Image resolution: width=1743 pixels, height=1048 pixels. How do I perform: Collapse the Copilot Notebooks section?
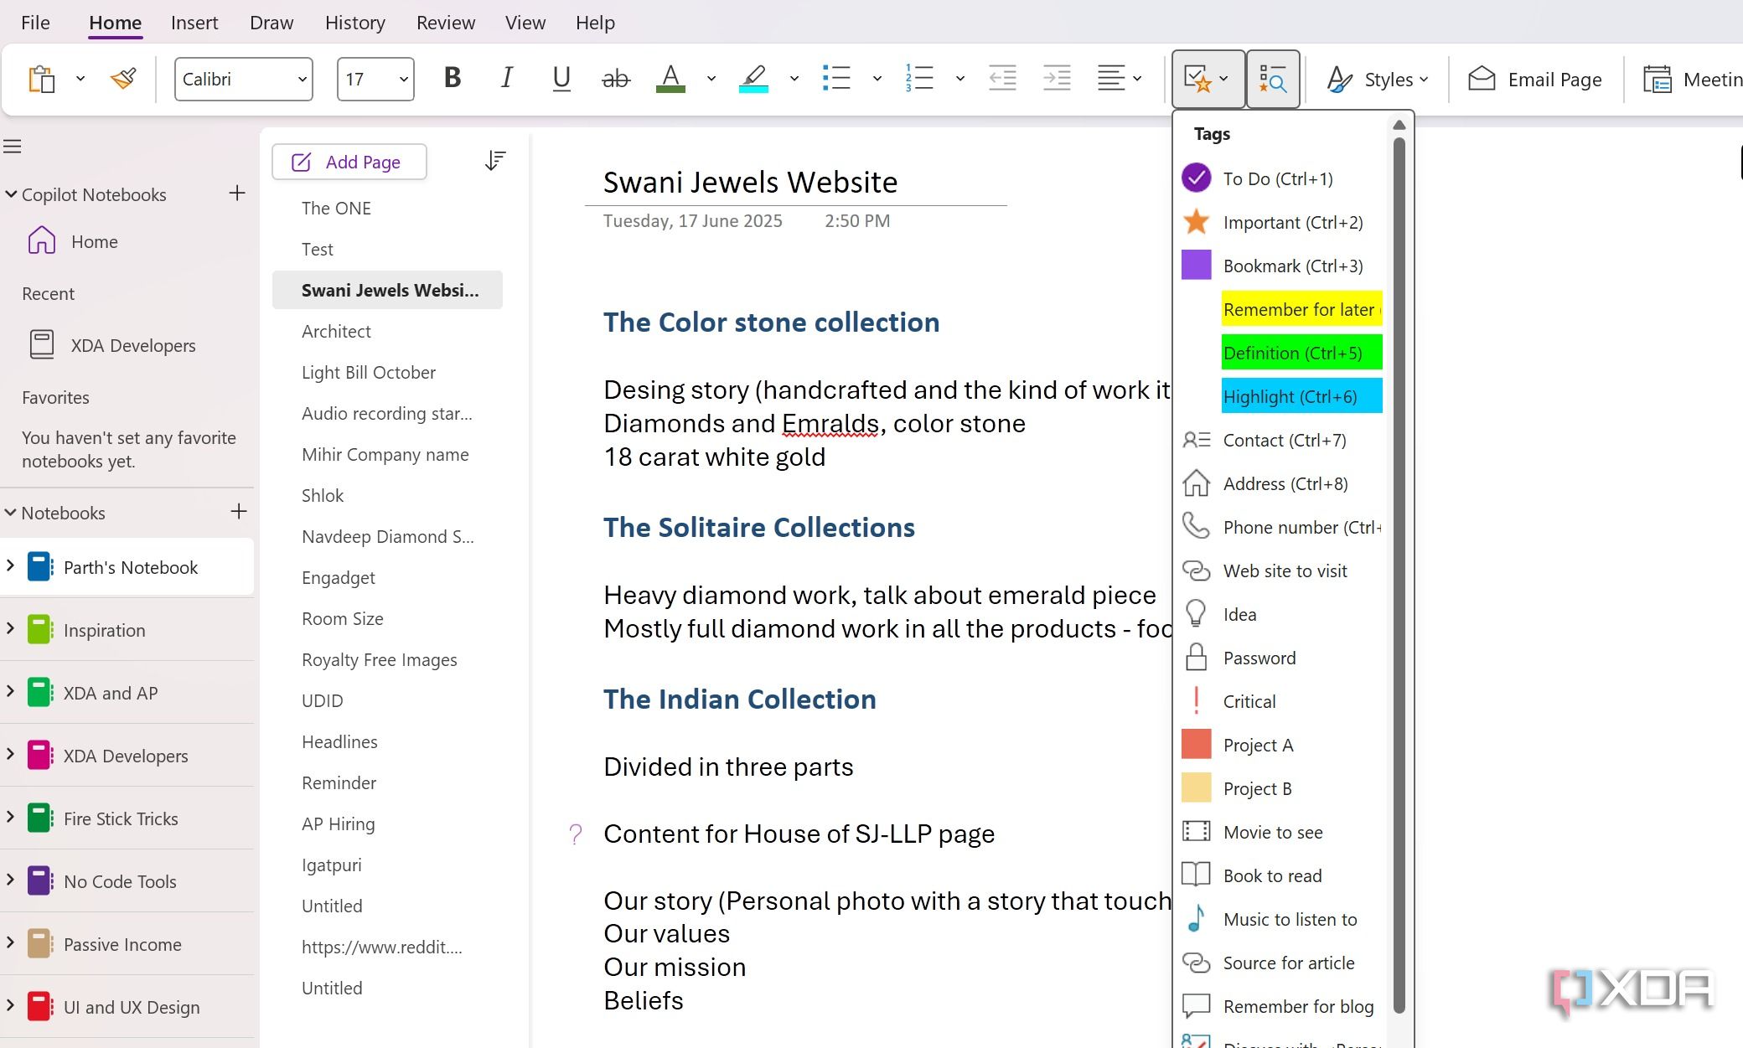[x=11, y=194]
